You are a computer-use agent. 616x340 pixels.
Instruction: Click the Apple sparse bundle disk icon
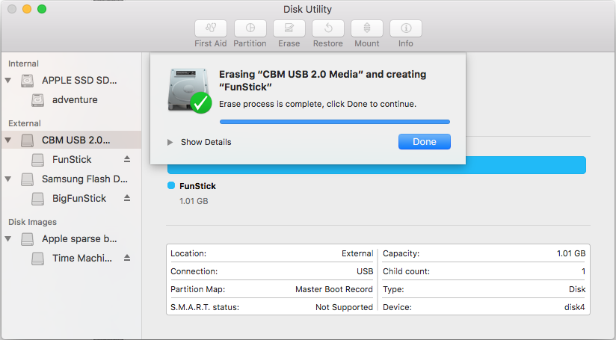(x=27, y=238)
